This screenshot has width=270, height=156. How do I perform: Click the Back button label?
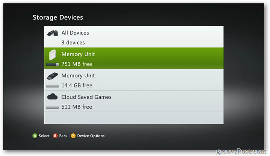click(63, 136)
